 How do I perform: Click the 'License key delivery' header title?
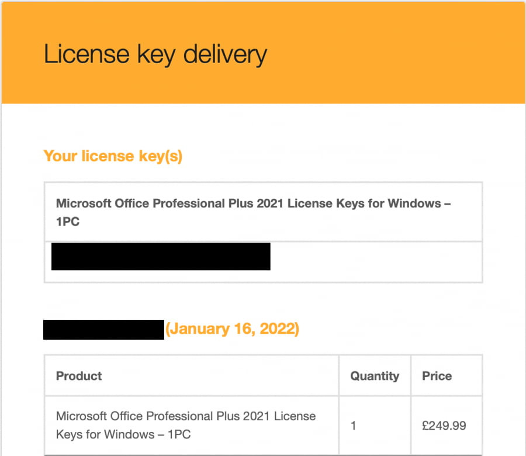pyautogui.click(x=155, y=54)
